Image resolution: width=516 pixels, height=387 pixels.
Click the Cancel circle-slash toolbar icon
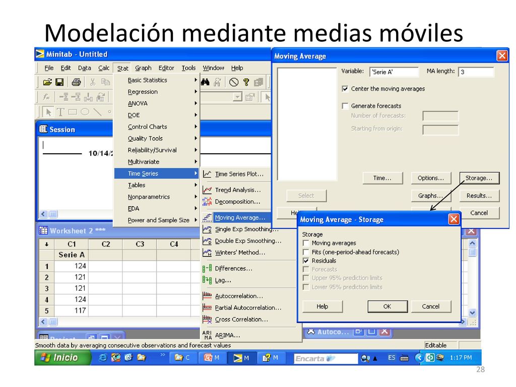pos(234,82)
